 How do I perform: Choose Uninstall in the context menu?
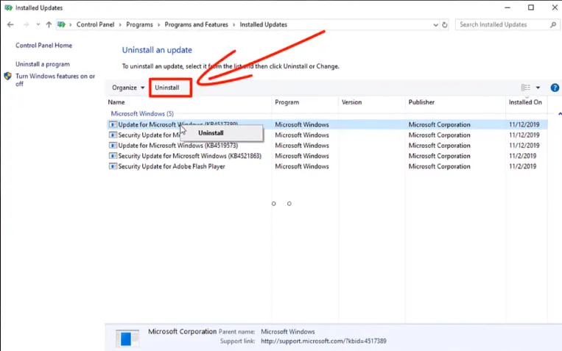coord(211,133)
